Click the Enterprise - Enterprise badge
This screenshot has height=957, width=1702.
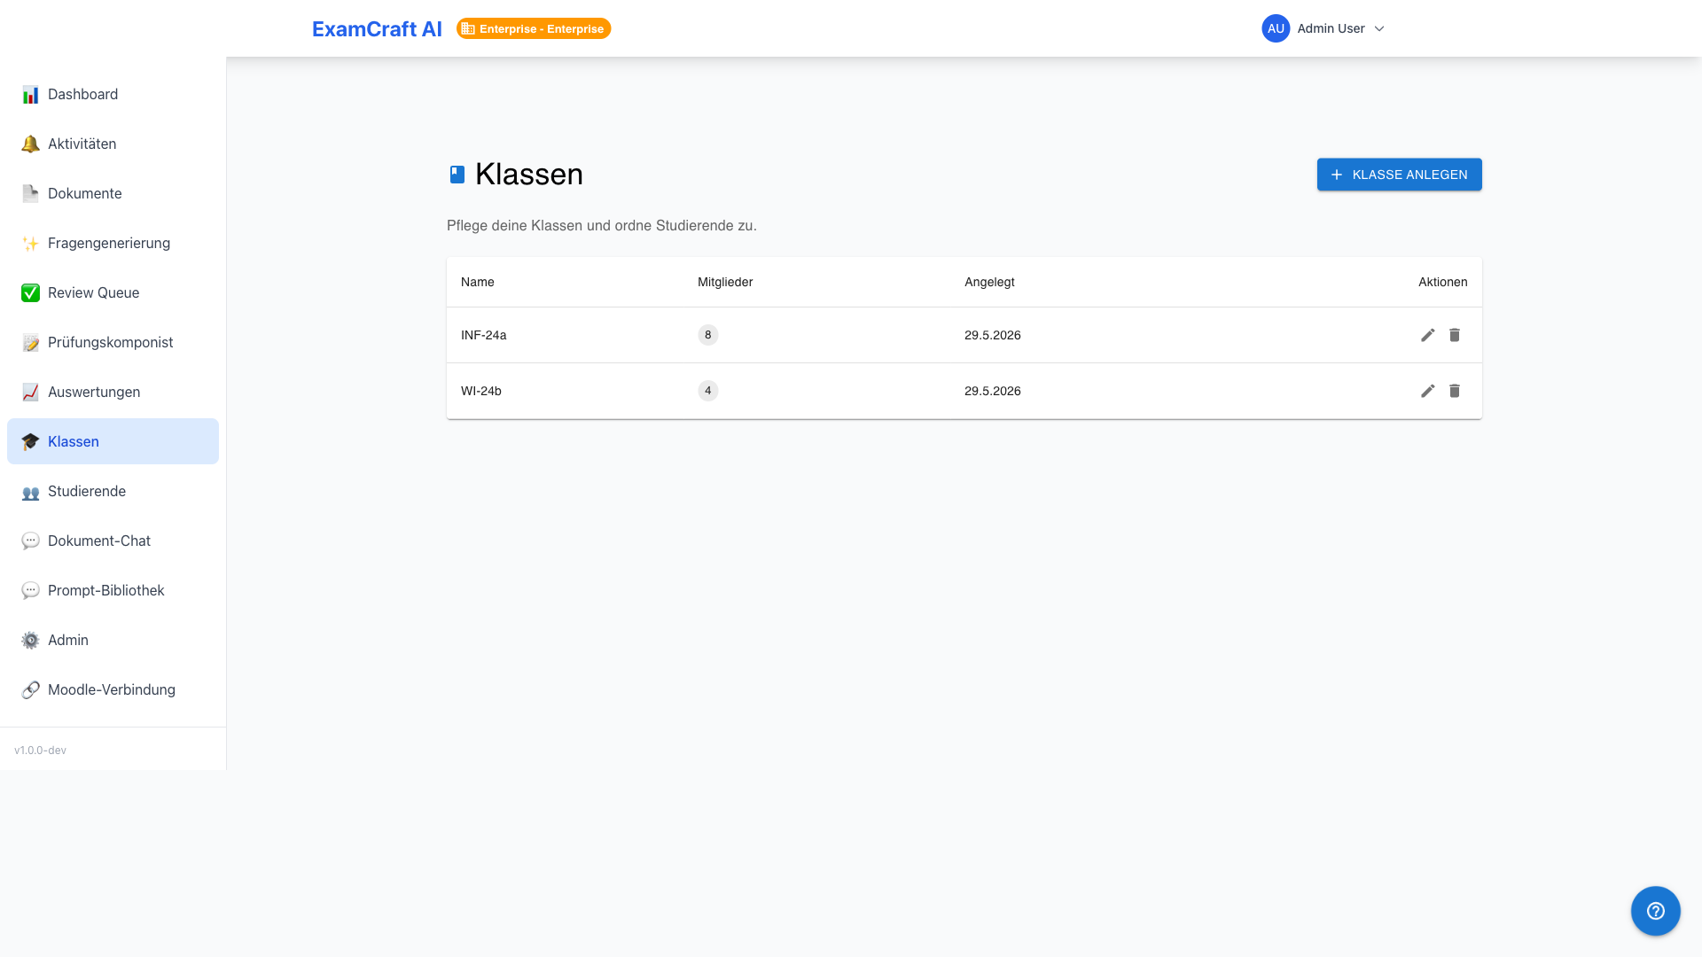[534, 28]
